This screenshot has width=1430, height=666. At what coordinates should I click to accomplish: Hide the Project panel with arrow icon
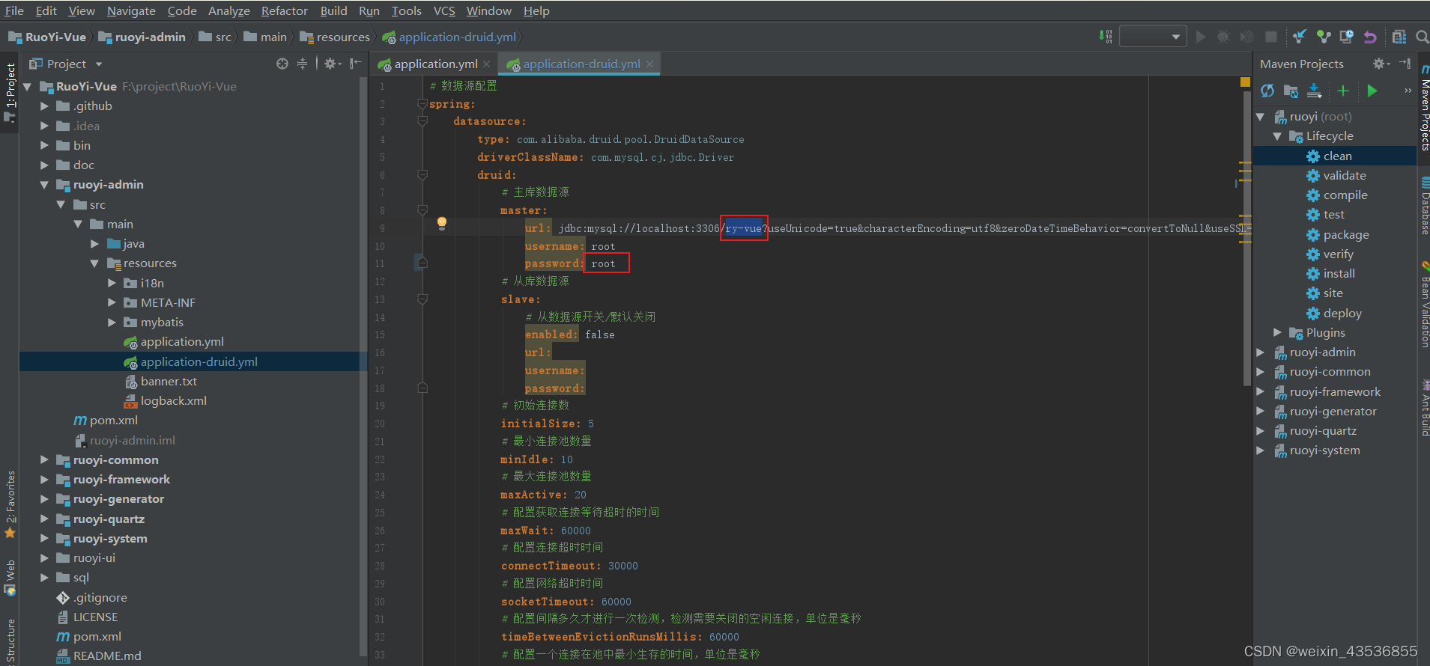pyautogui.click(x=355, y=64)
